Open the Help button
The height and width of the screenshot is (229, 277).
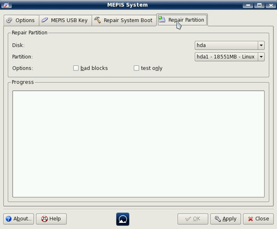(52, 219)
